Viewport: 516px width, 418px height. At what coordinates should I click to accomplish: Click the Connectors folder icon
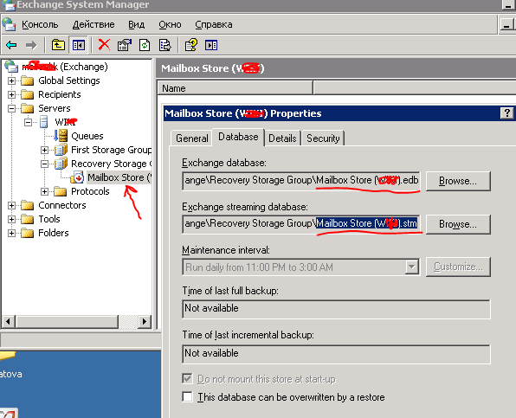(x=28, y=205)
